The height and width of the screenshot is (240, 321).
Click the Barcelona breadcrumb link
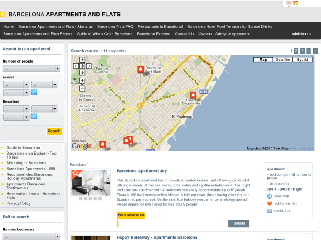pos(78,165)
